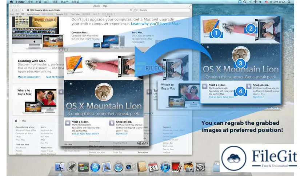Open Compare all Macs footer link
This screenshot has width=304, height=176.
click(24, 133)
